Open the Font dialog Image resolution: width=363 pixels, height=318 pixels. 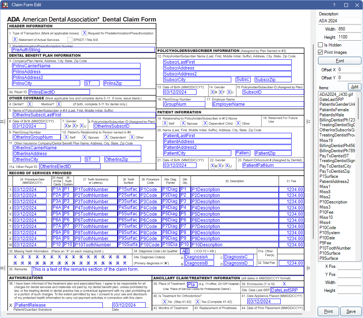pyautogui.click(x=340, y=60)
